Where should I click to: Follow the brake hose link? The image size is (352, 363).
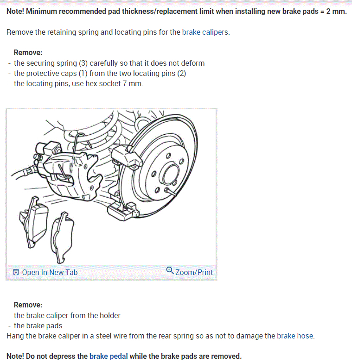[x=295, y=336]
